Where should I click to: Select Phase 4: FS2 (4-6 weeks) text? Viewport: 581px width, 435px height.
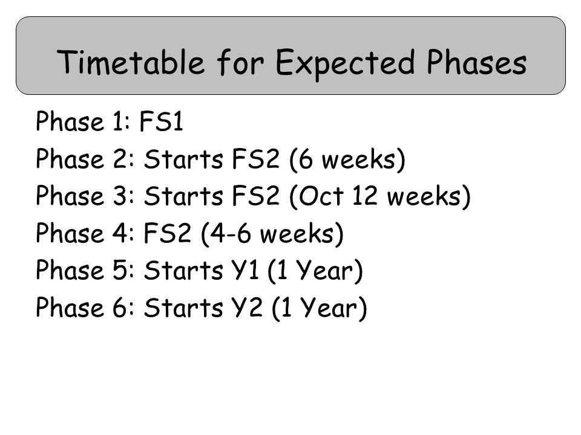189,233
